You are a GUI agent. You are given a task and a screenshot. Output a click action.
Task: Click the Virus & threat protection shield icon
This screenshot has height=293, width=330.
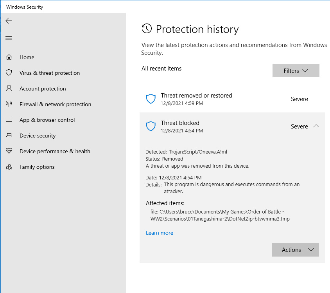(x=9, y=73)
